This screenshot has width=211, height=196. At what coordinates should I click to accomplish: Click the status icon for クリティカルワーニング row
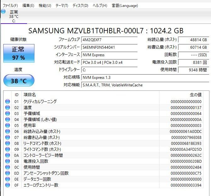[7, 101]
